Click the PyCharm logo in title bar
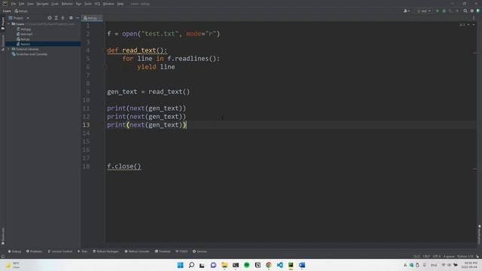The width and height of the screenshot is (482, 271). pyautogui.click(x=5, y=4)
